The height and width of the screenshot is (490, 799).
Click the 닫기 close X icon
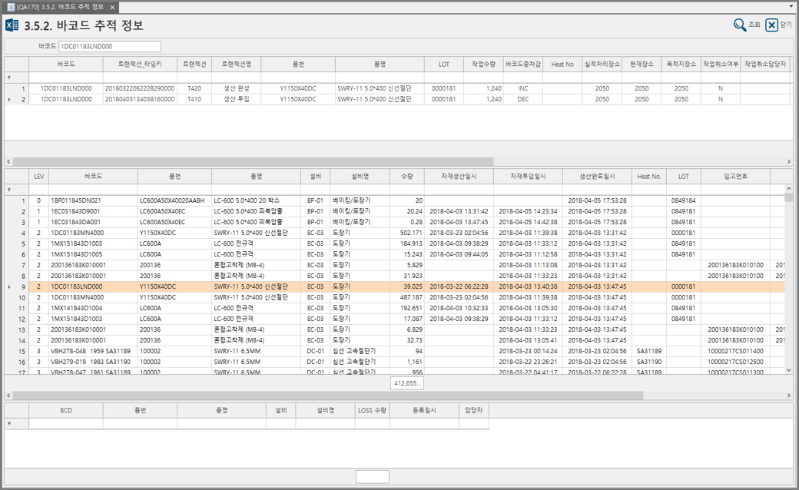point(772,25)
